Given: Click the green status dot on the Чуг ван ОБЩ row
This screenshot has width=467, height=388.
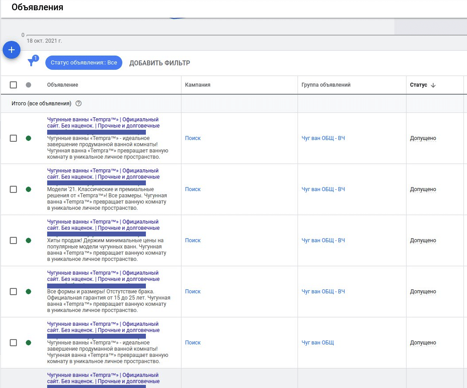Looking at the screenshot, I should [28, 342].
